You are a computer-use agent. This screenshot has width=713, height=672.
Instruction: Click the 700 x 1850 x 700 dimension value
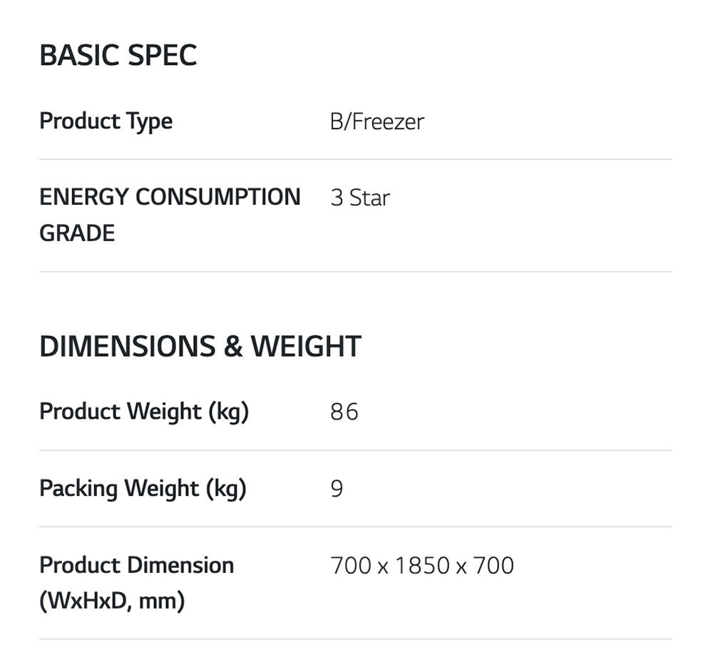[x=421, y=566]
